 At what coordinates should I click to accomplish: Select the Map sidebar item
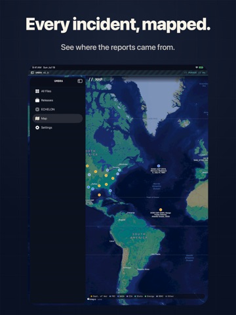tap(58, 118)
